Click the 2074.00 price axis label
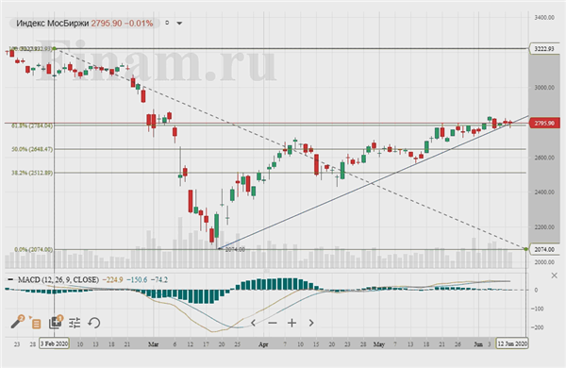 click(544, 249)
